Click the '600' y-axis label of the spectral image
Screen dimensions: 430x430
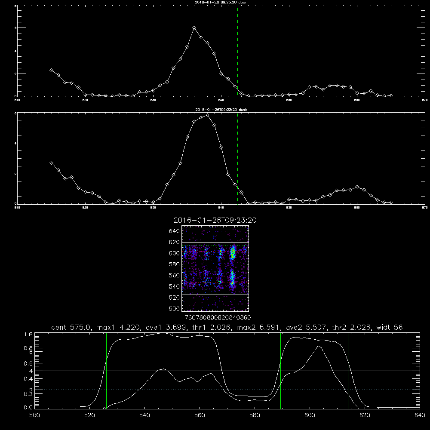point(175,253)
